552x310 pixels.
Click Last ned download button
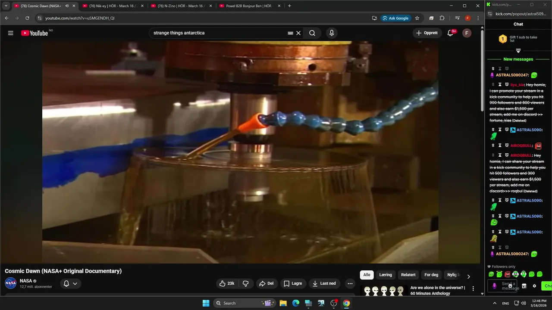tap(324, 283)
